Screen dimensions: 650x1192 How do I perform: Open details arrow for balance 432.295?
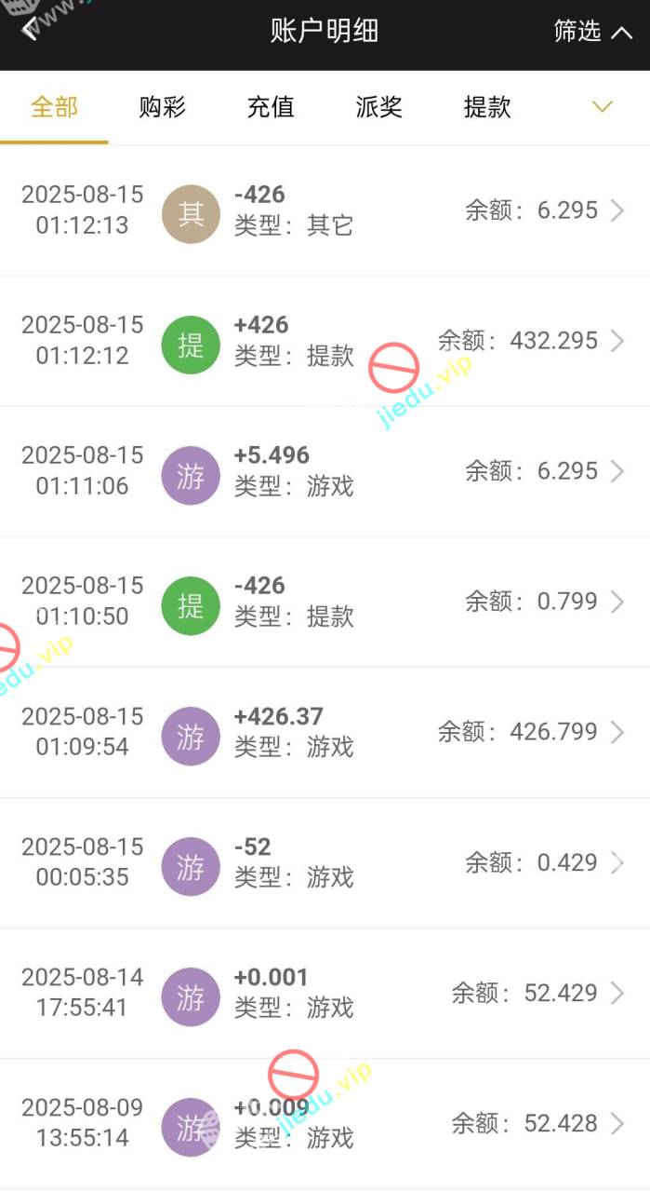pyautogui.click(x=617, y=341)
